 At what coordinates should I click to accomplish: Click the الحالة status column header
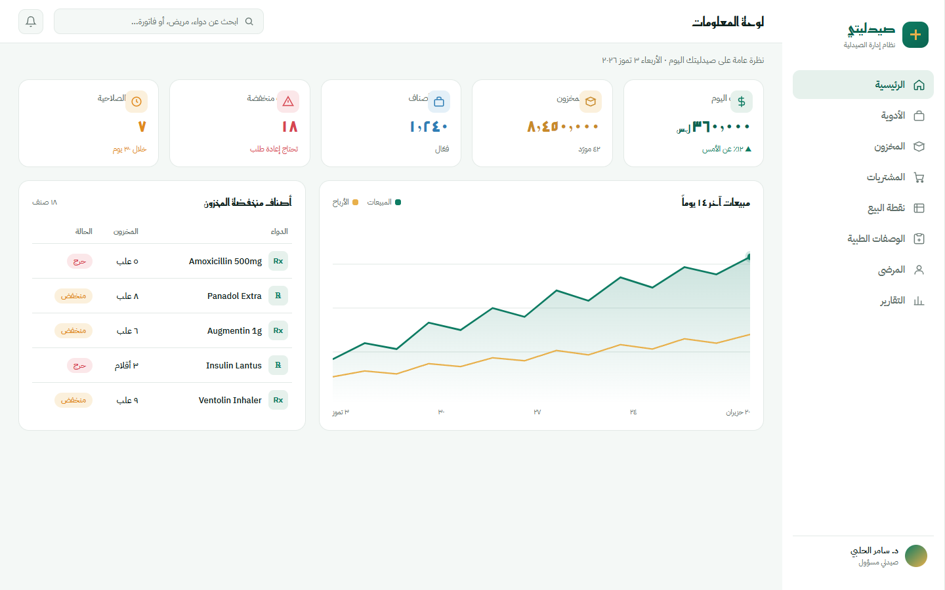point(83,231)
